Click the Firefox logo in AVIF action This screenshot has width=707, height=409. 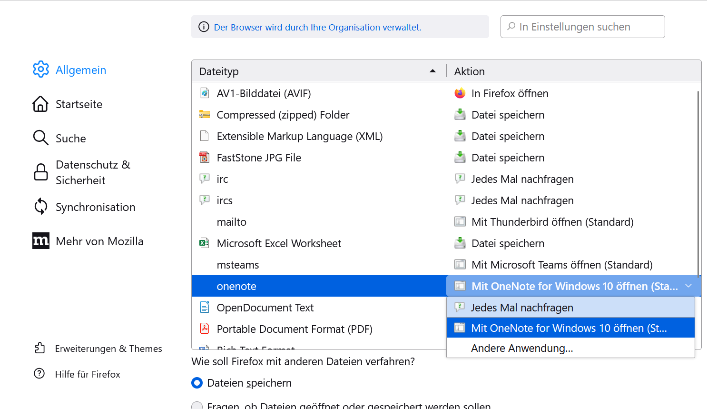tap(460, 93)
